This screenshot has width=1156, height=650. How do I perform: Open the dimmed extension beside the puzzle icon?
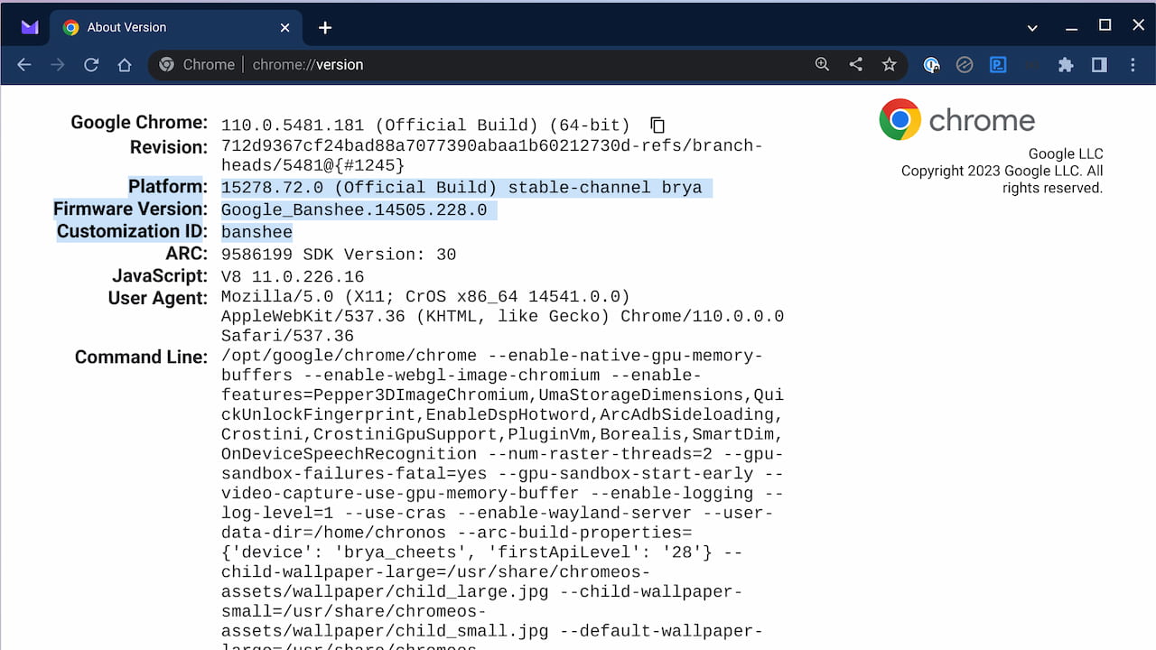tap(1032, 65)
